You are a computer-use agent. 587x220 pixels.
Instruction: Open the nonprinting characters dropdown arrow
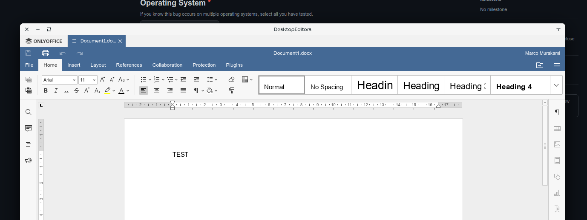coord(203,90)
